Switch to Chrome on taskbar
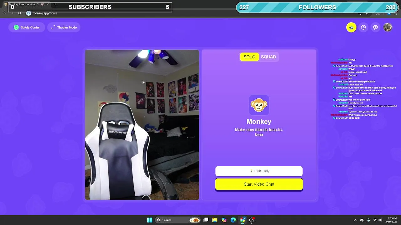The image size is (401, 225). (x=242, y=220)
